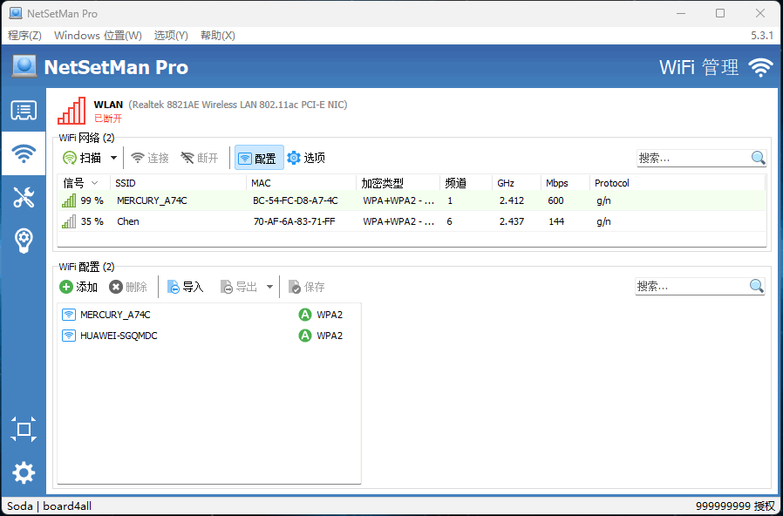Open settings gear in sidebar
Viewport: 783px width, 516px height.
24,472
